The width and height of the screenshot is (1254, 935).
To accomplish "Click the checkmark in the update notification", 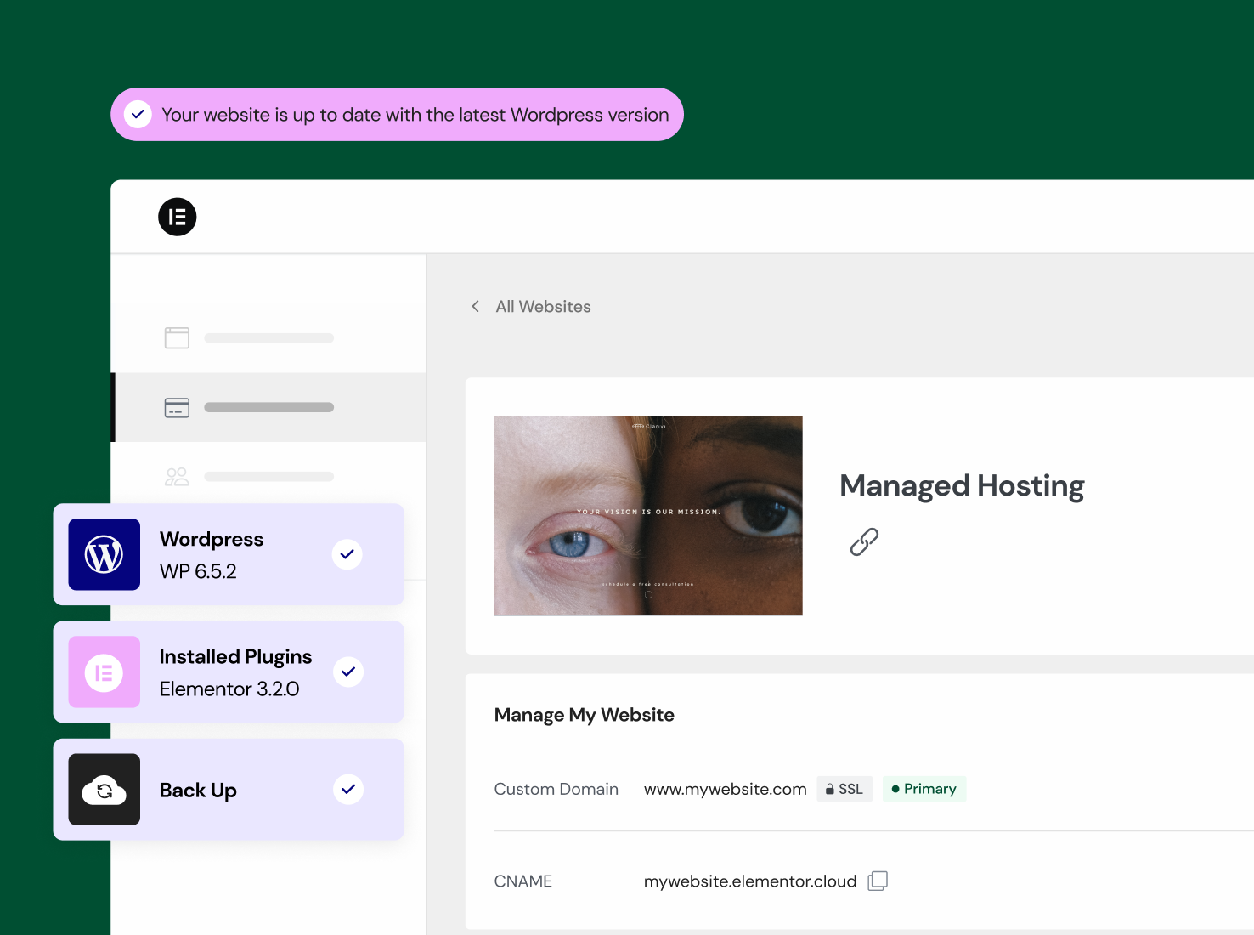I will (138, 114).
